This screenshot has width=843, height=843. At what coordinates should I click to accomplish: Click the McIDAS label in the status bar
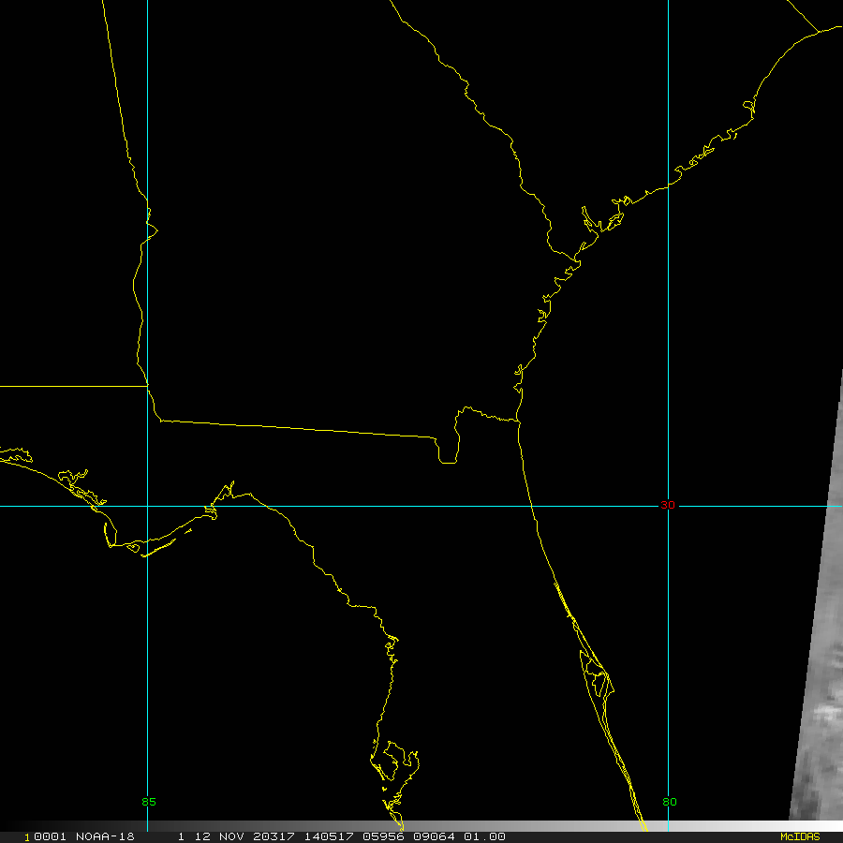point(799,836)
